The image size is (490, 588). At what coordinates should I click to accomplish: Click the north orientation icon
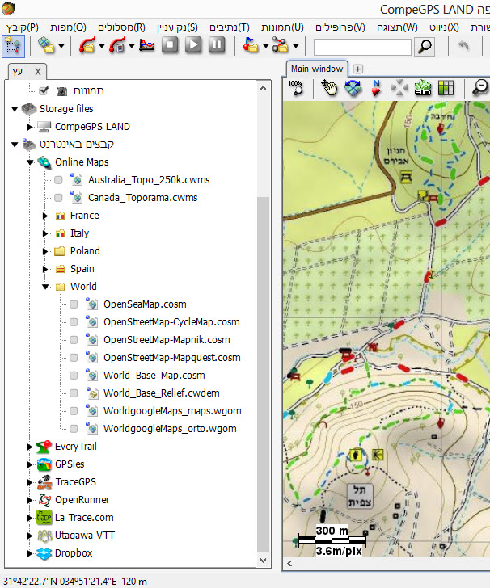click(376, 88)
